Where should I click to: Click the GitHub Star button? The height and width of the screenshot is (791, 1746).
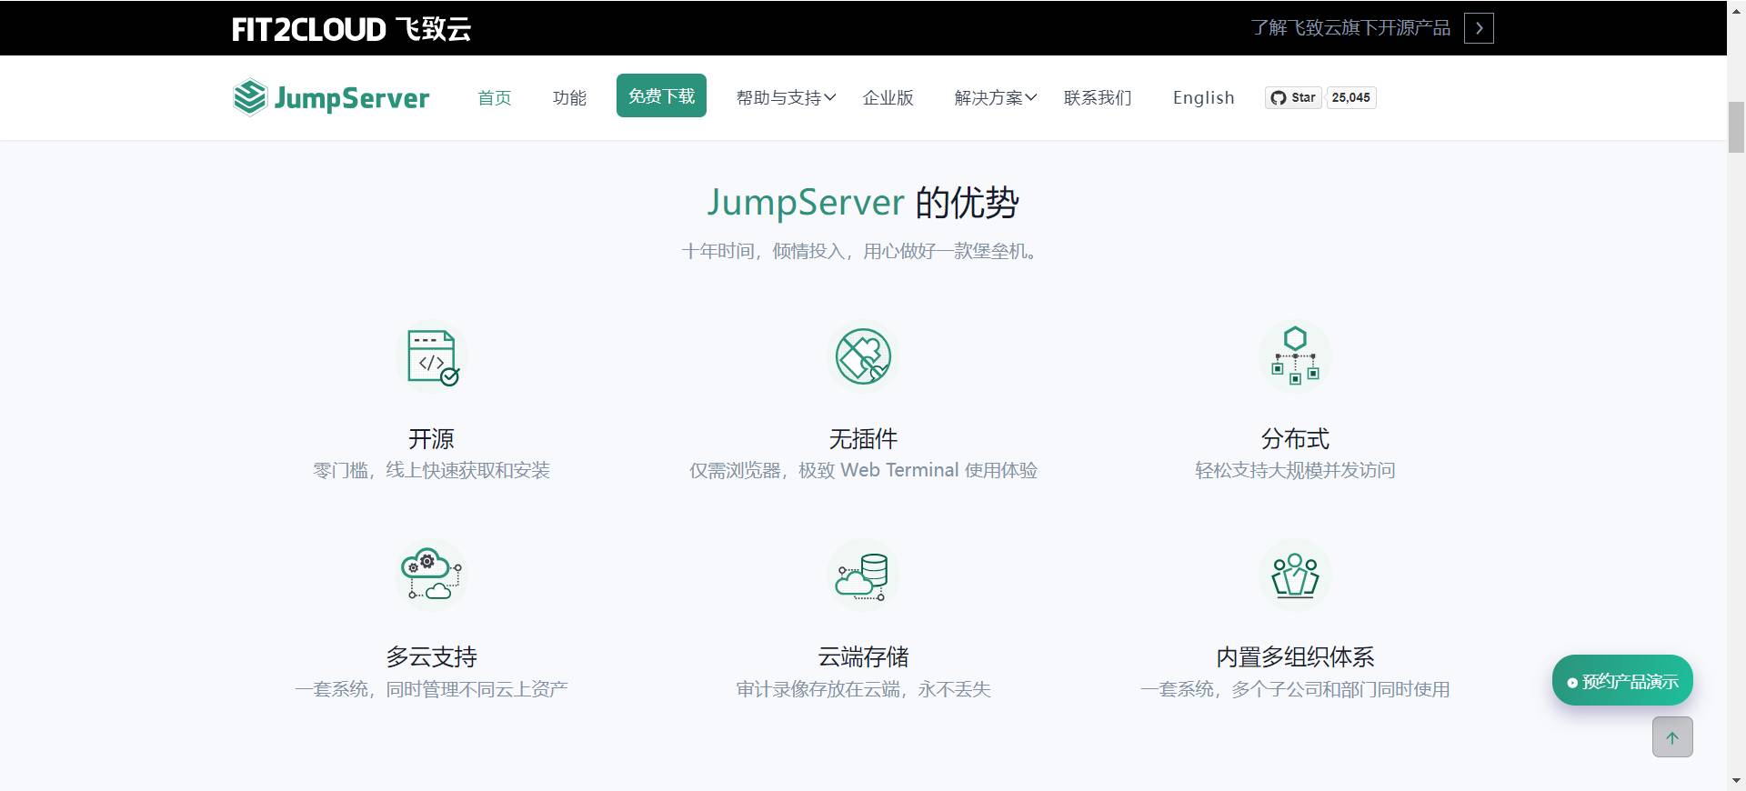pos(1293,97)
